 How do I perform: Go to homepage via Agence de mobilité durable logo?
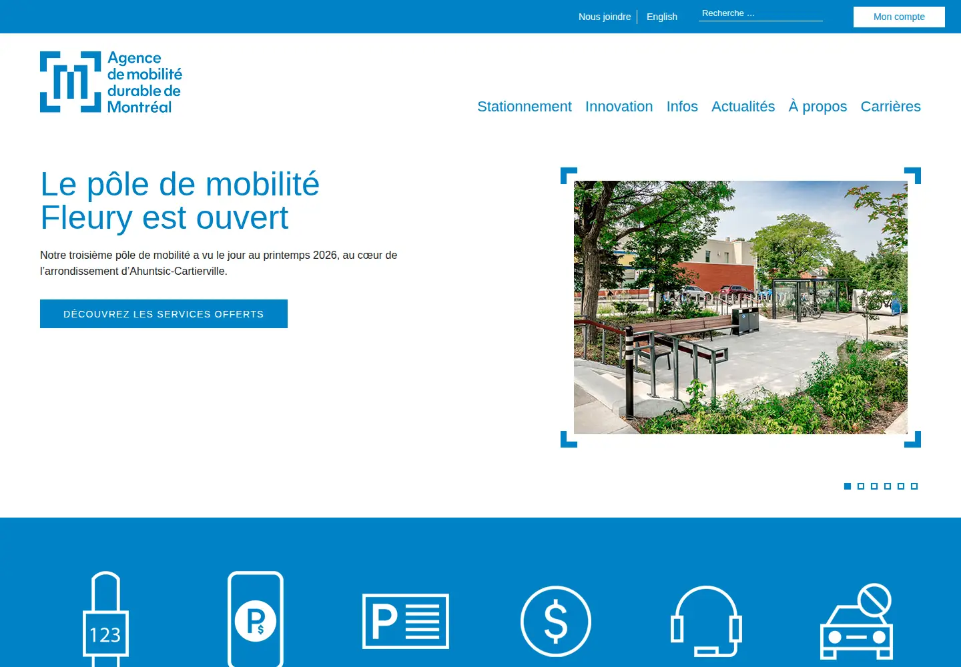click(x=111, y=82)
